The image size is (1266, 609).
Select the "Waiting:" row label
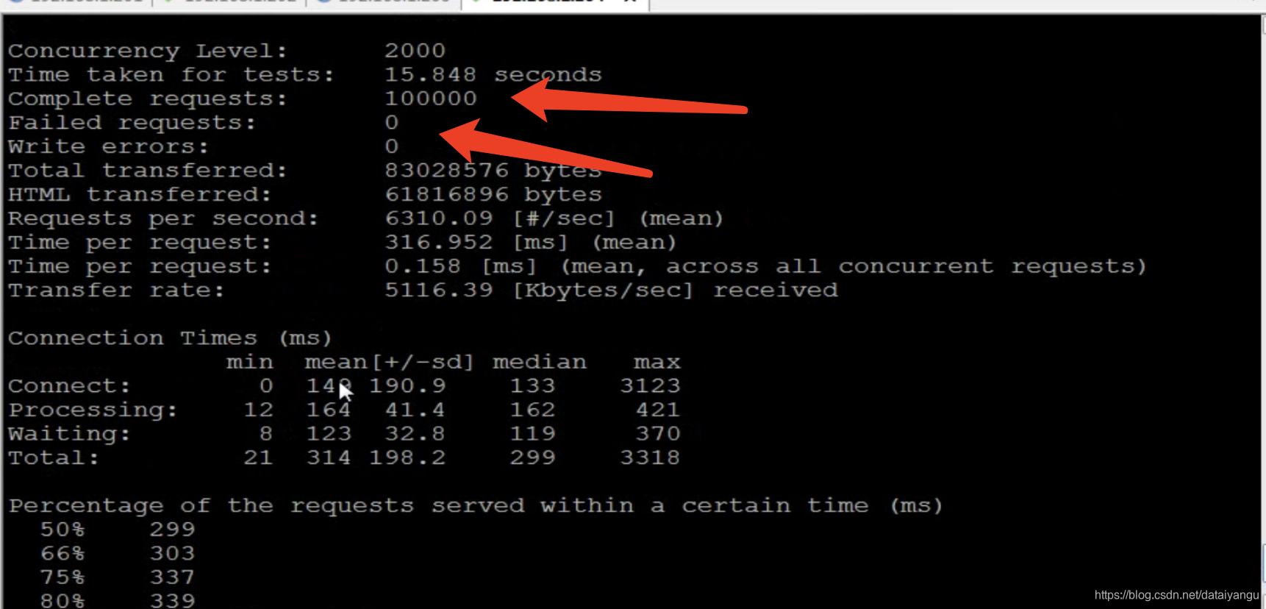pyautogui.click(x=69, y=434)
